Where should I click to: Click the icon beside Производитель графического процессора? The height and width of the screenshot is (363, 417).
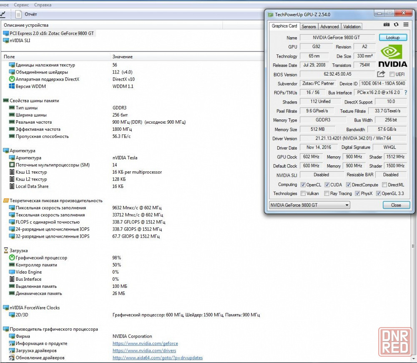coord(6,329)
